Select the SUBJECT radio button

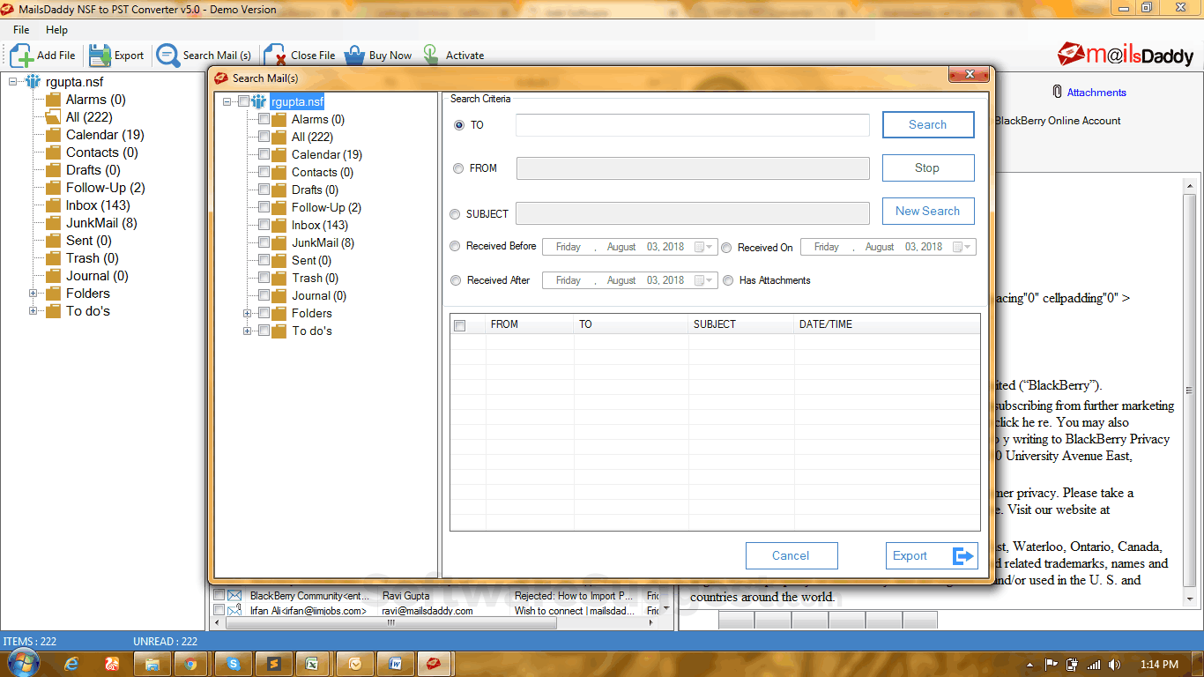point(455,214)
